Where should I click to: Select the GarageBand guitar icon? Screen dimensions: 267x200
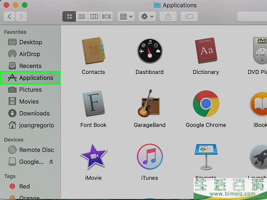click(149, 103)
